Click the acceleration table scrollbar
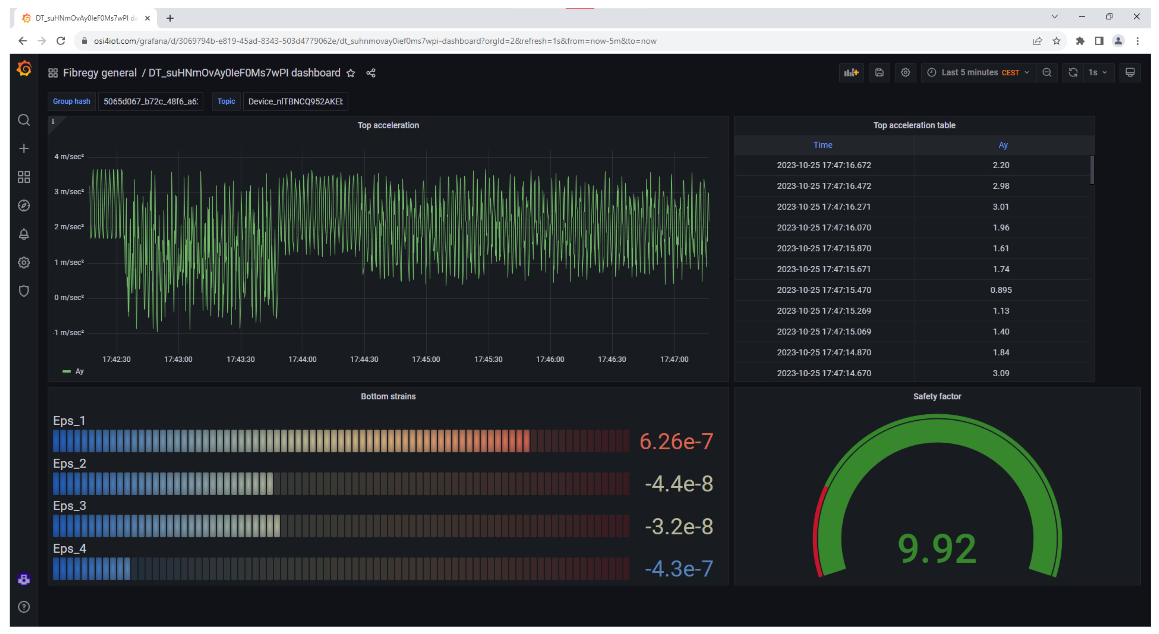The image size is (1159, 634). (x=1092, y=170)
